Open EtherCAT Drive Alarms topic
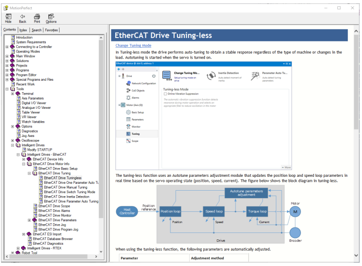This screenshot has height=266, width=362. tap(54, 211)
